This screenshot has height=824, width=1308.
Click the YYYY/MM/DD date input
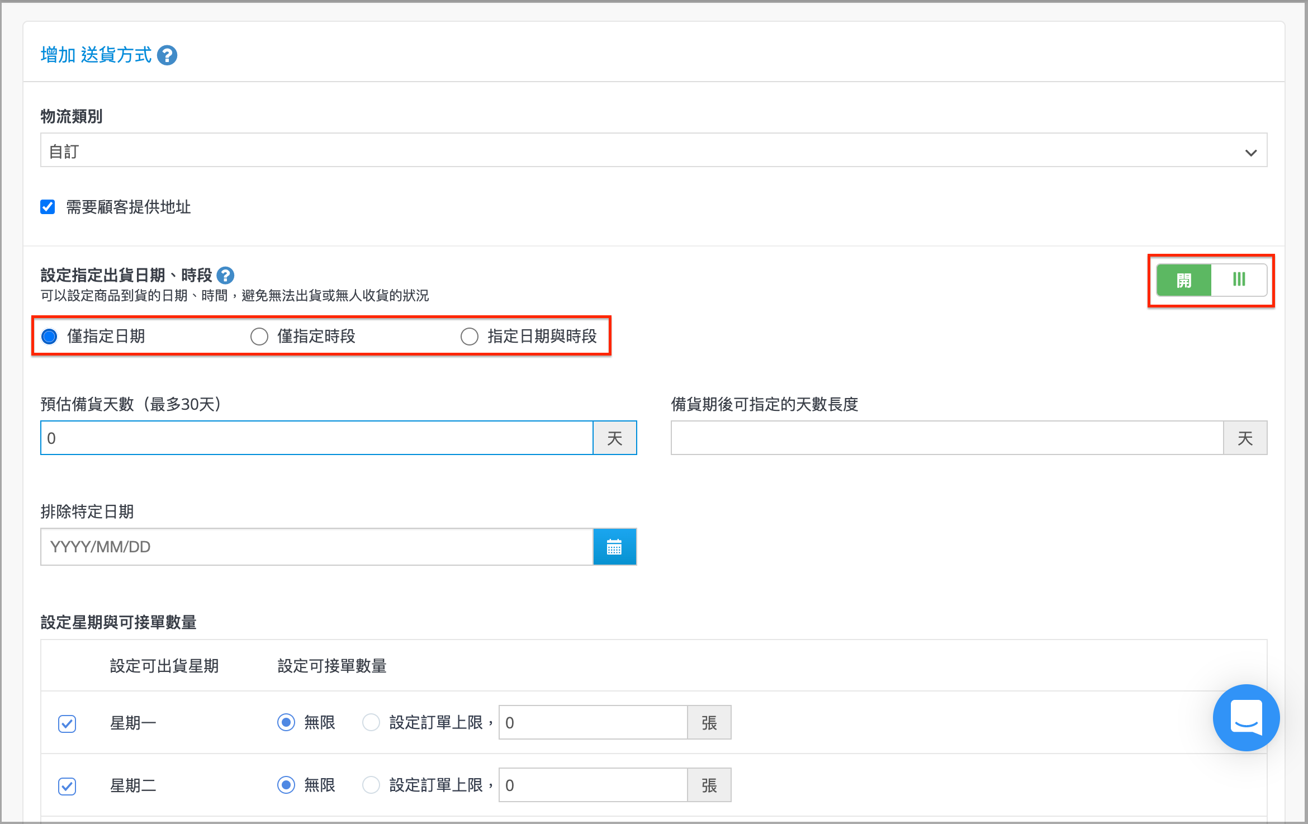pos(317,547)
